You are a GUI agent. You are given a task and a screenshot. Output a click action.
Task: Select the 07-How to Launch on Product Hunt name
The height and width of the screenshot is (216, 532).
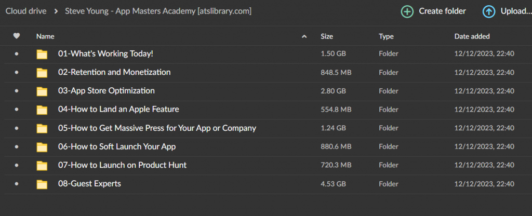(122, 165)
